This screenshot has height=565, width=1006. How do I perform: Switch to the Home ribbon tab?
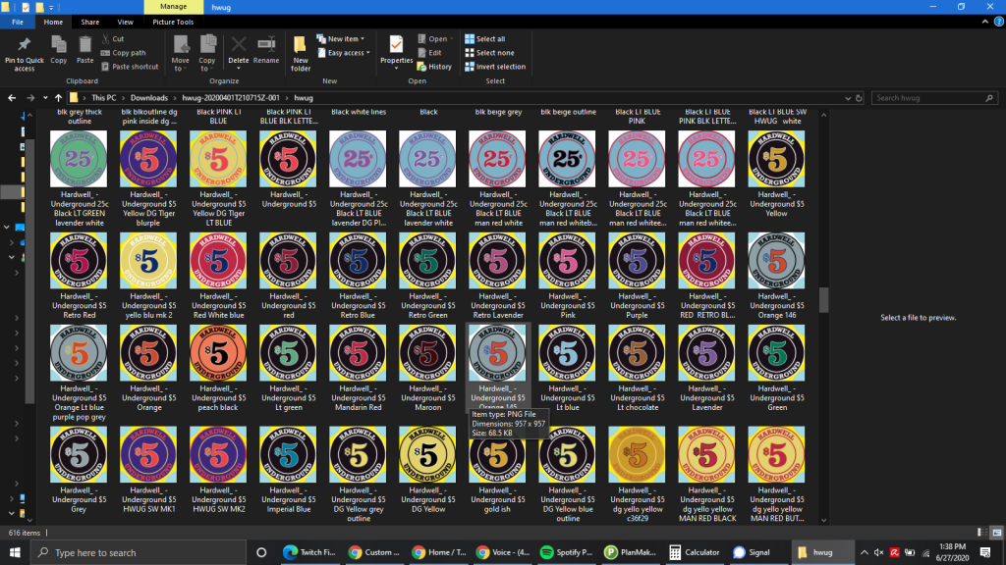pyautogui.click(x=53, y=22)
